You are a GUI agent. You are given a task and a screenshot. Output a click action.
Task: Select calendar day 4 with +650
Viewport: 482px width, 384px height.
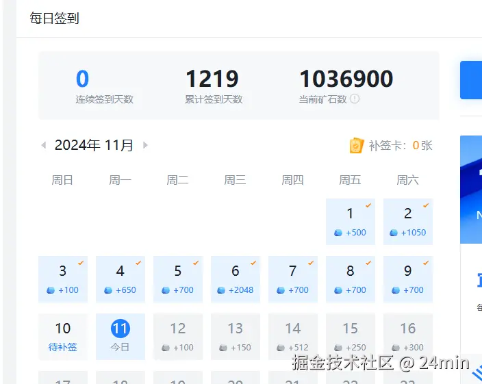pyautogui.click(x=120, y=279)
